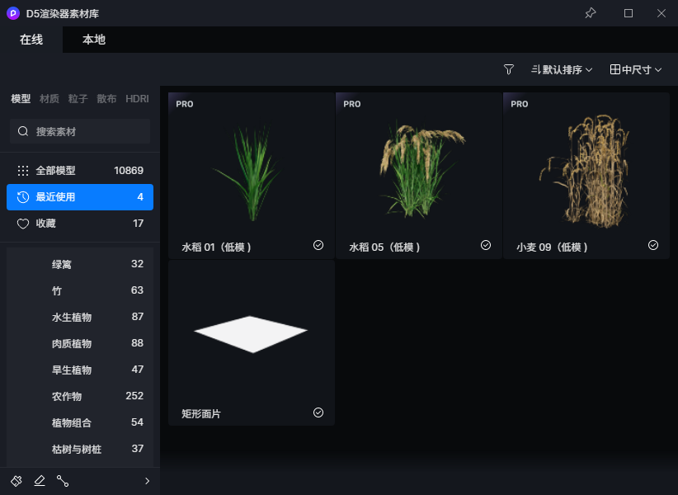Click the 矩形面片 name label
The width and height of the screenshot is (678, 495).
tap(201, 414)
